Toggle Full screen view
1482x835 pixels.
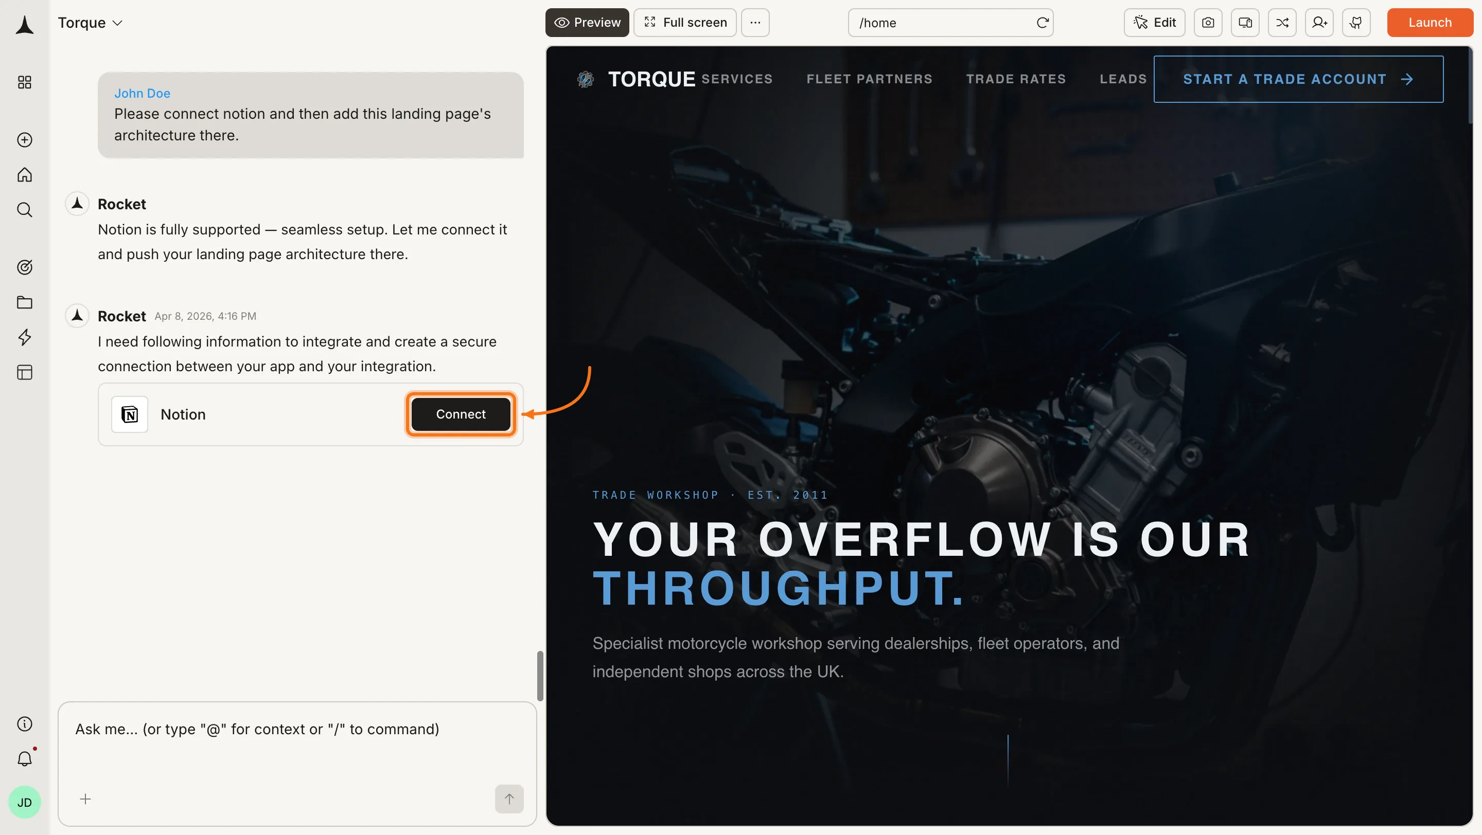pyautogui.click(x=684, y=23)
